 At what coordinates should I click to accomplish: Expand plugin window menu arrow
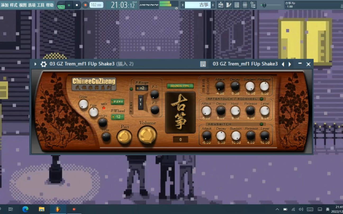(35, 64)
